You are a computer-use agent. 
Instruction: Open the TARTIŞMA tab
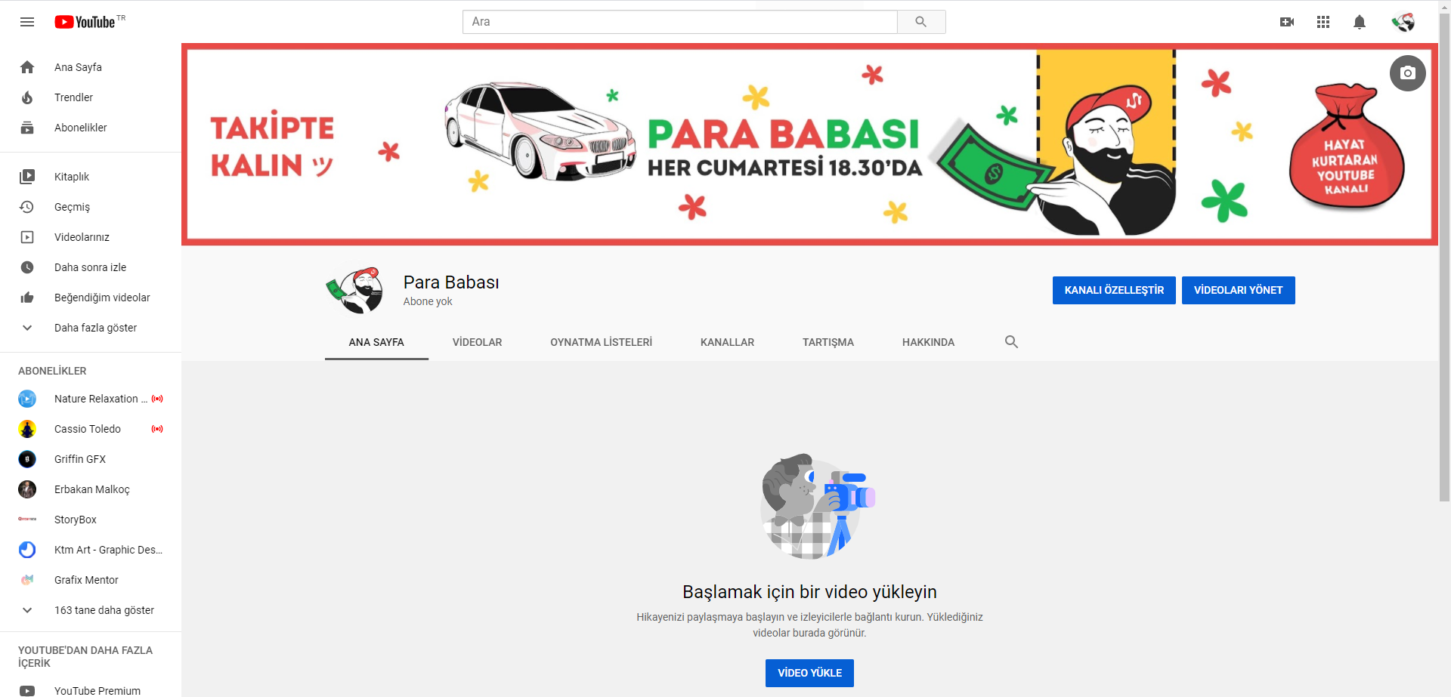pyautogui.click(x=828, y=342)
